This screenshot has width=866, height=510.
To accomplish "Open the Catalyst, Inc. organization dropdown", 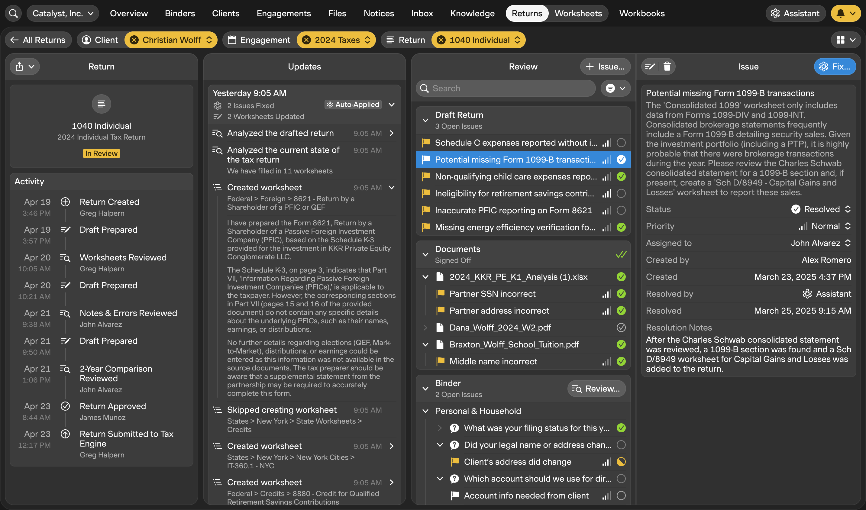I will pos(63,13).
